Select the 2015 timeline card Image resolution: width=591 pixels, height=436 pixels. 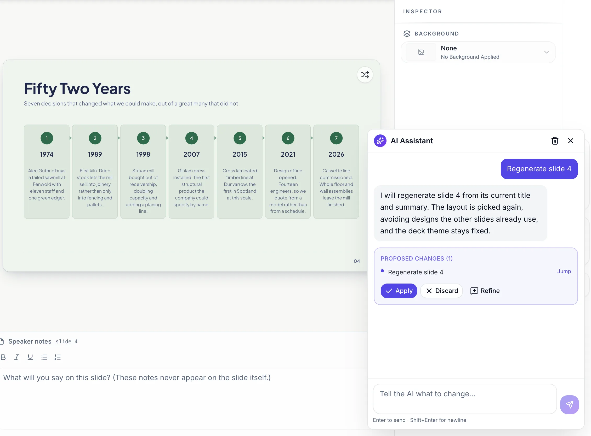240,172
